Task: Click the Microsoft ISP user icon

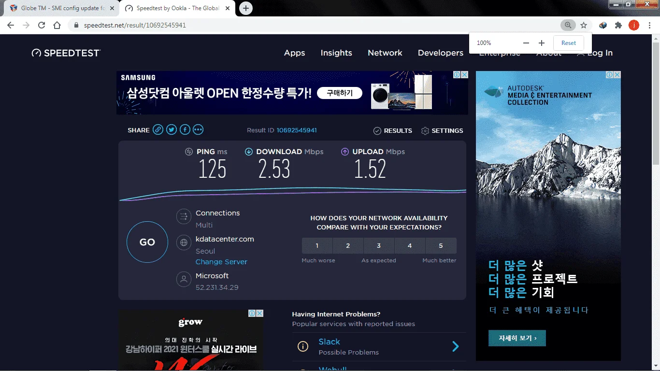Action: (184, 279)
